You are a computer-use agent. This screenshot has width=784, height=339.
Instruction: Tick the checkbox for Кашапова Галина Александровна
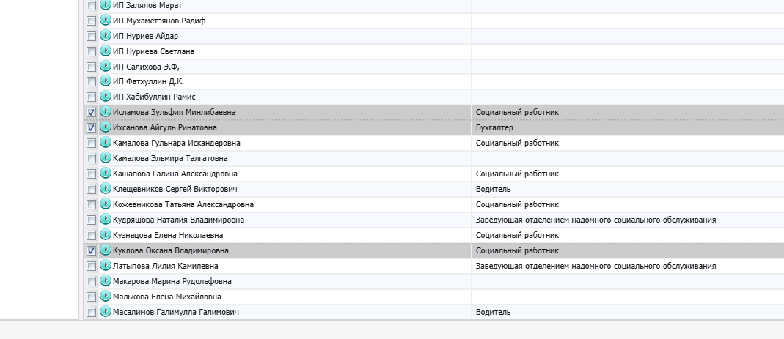[92, 174]
